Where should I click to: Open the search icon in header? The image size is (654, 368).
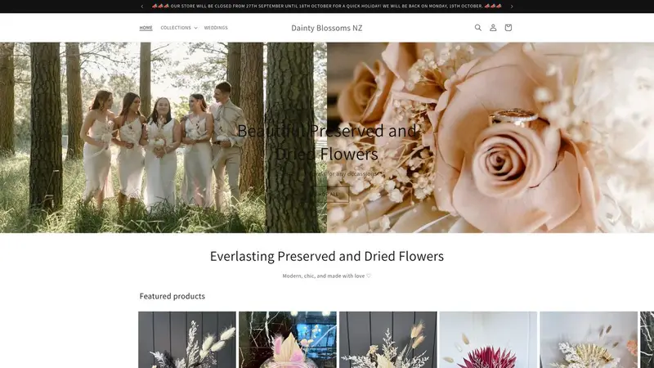click(478, 28)
